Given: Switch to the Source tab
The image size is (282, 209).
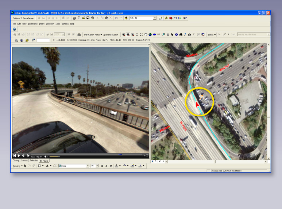Looking at the screenshot, I should tap(24, 160).
